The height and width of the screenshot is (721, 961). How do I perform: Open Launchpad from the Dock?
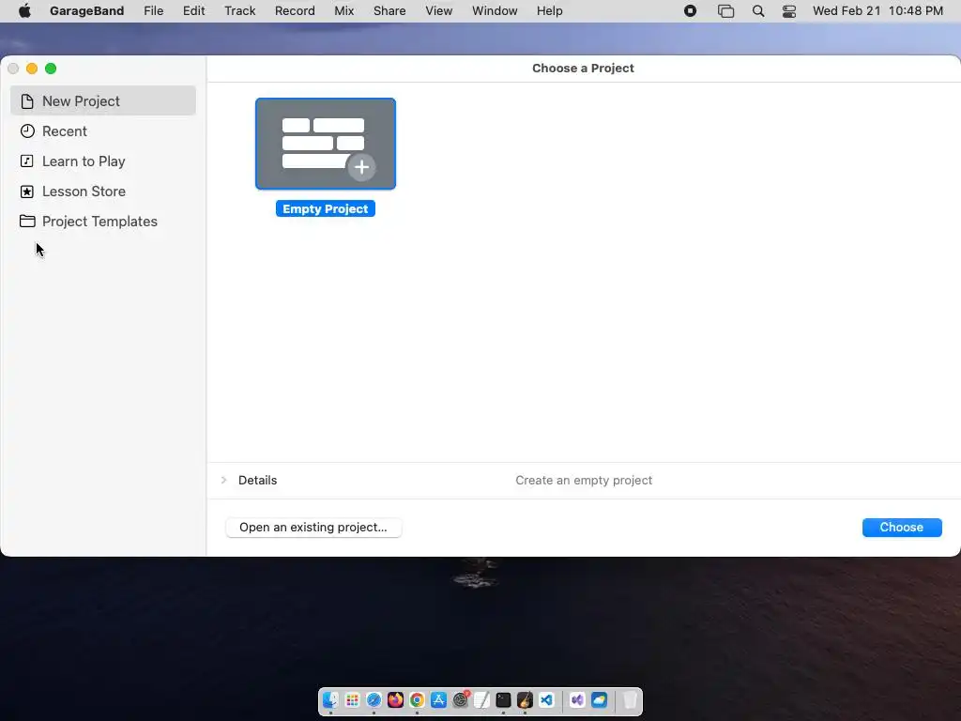tap(353, 700)
